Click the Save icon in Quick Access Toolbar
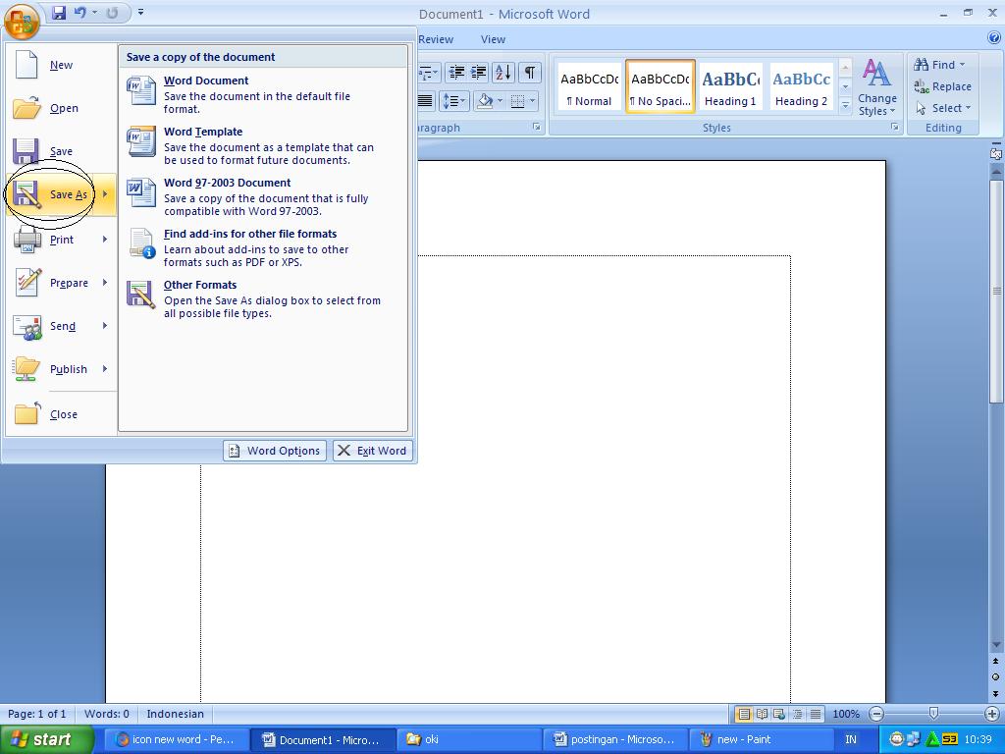 [59, 13]
